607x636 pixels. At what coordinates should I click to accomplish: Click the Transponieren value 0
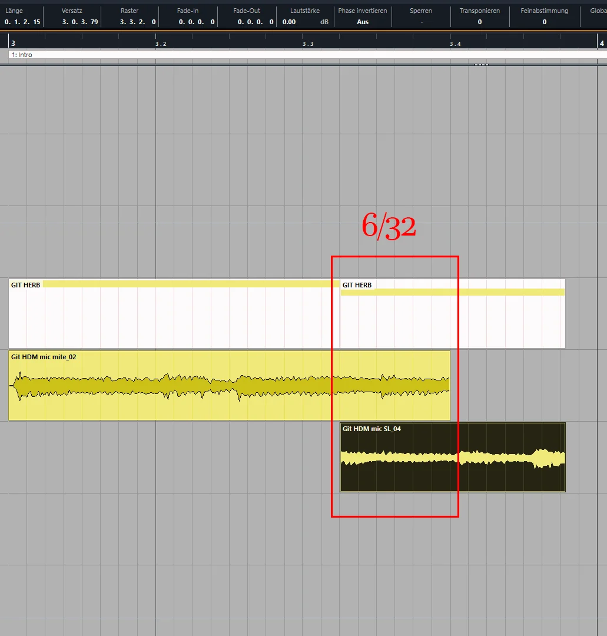480,22
